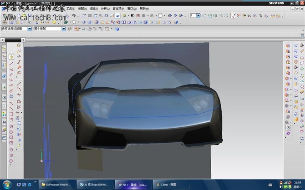Click the right arrow above the resource bar
Image resolution: width=305 pixels, height=190 pixels.
click(x=23, y=40)
